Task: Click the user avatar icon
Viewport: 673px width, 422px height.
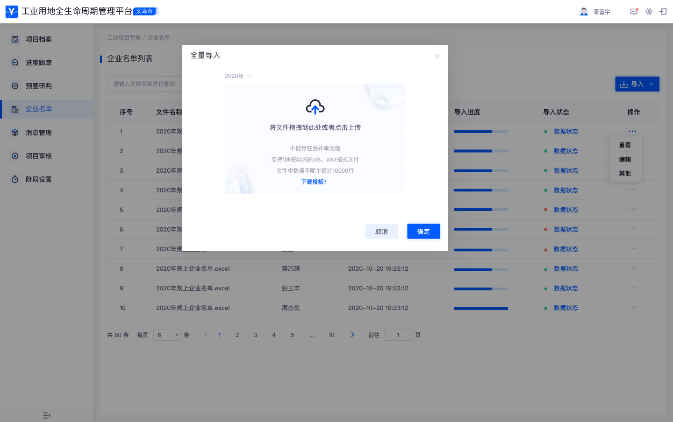Action: coord(584,12)
